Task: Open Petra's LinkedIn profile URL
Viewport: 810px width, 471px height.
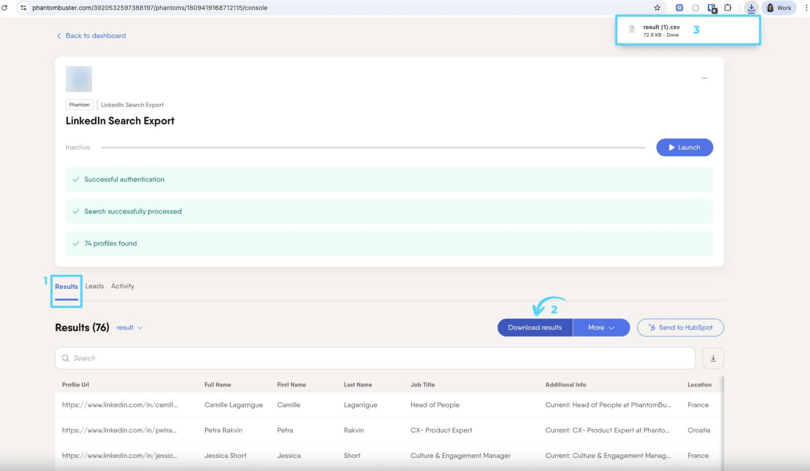Action: (x=119, y=430)
